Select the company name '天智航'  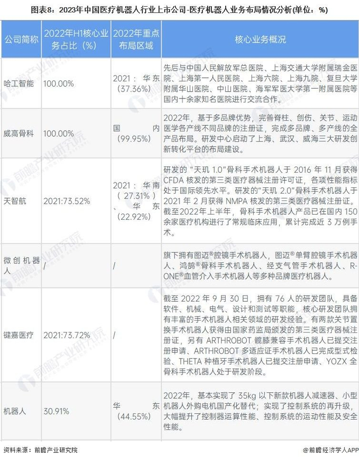15,201
